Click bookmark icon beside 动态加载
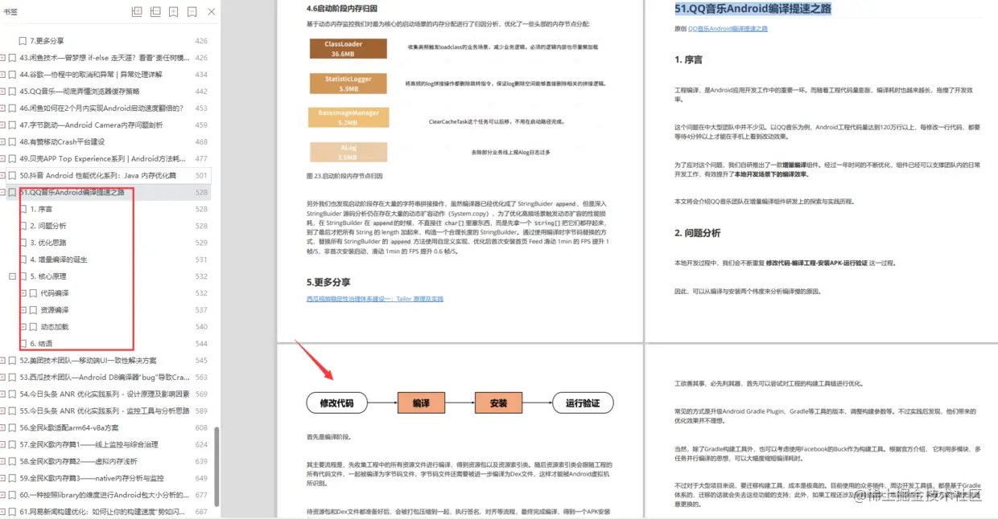Screen dimensions: 998x519 coord(33,327)
